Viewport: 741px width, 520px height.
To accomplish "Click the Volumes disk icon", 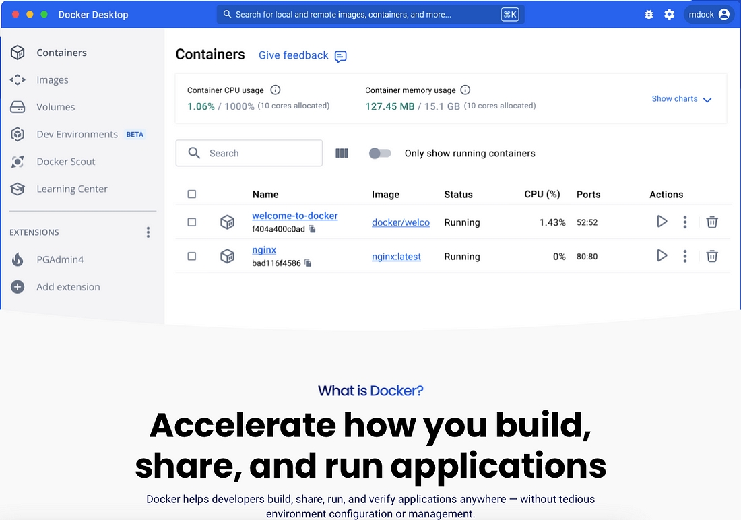I will pyautogui.click(x=18, y=107).
